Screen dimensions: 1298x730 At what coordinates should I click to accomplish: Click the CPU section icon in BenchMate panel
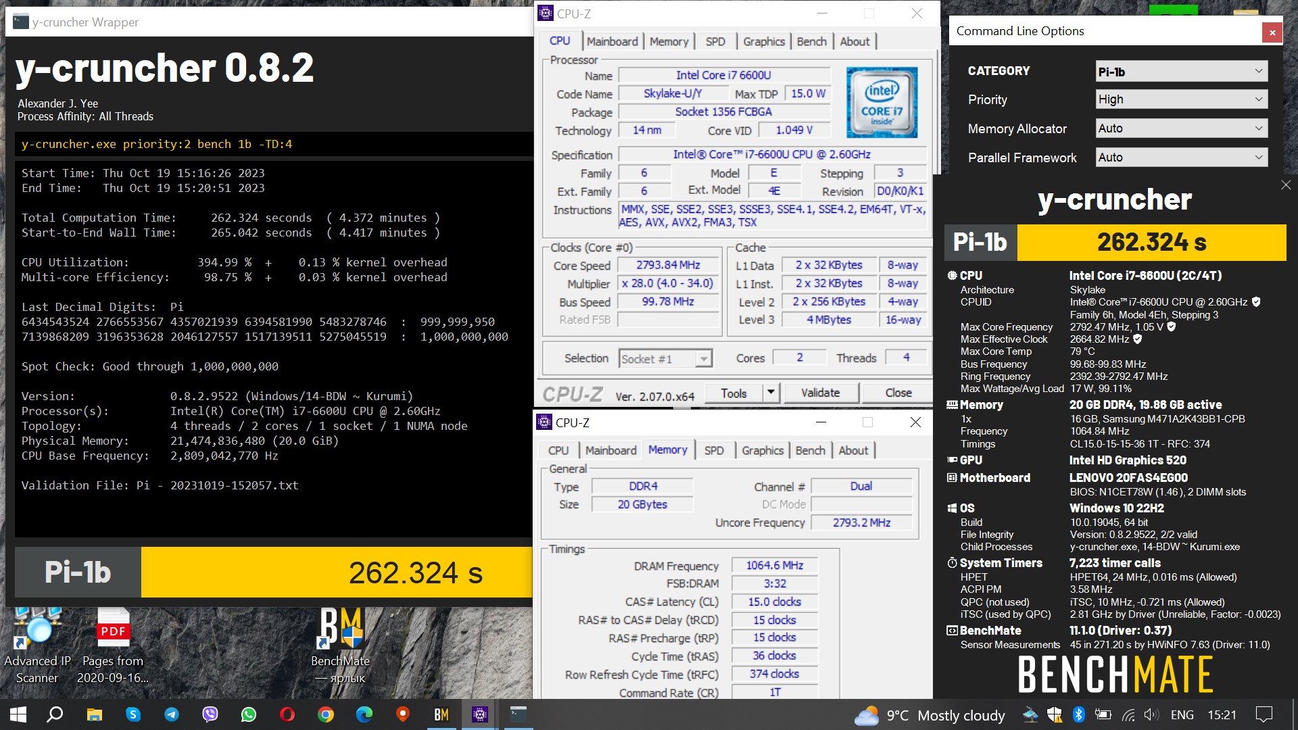[952, 275]
